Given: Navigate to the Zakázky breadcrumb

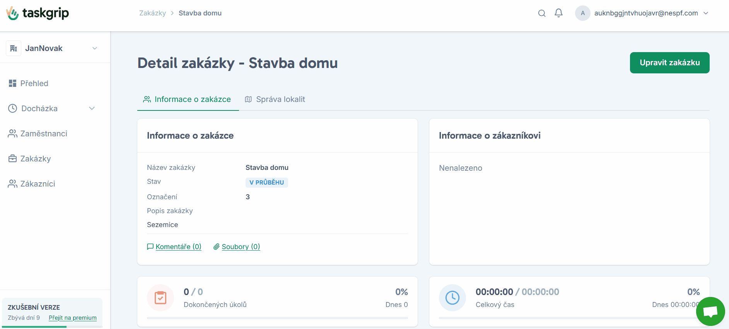Looking at the screenshot, I should pos(152,13).
